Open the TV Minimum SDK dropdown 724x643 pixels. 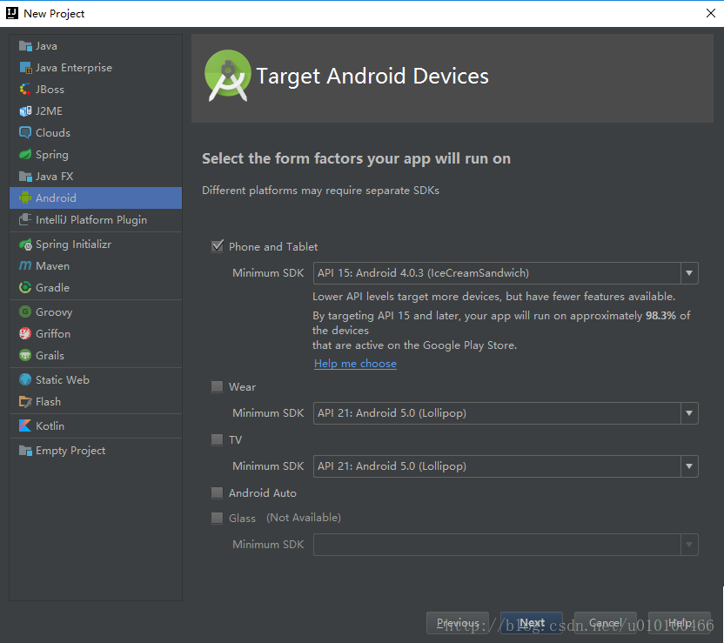point(689,466)
